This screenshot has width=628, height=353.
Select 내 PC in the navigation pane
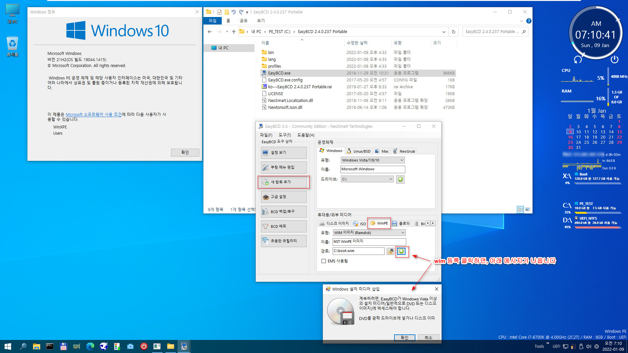(x=229, y=48)
